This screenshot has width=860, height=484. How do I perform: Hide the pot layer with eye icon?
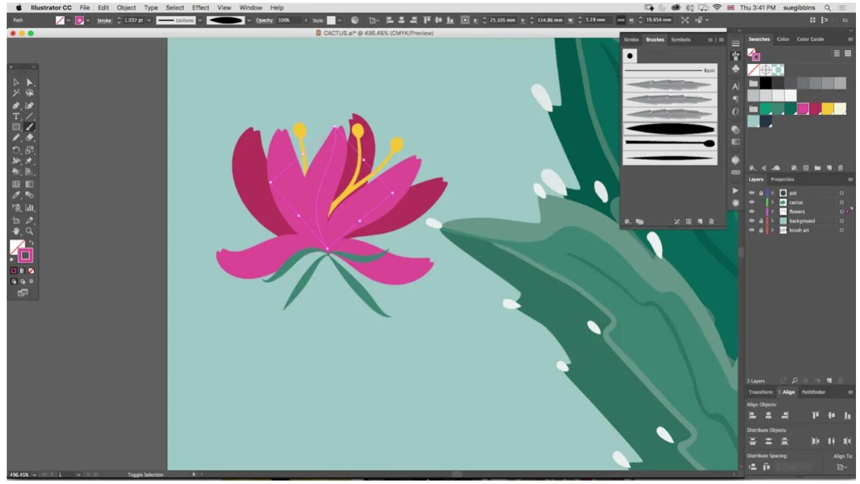752,193
